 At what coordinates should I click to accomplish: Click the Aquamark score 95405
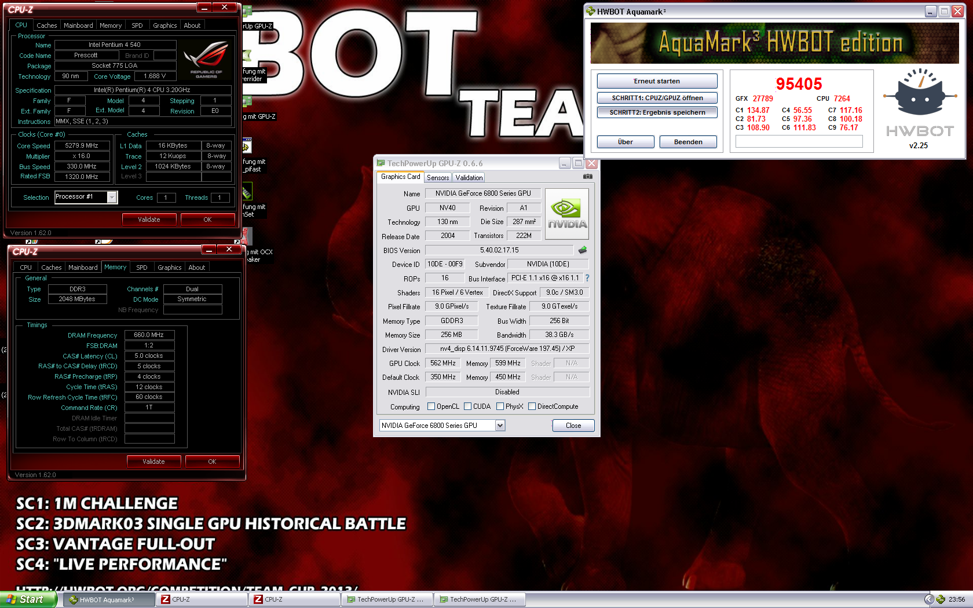tap(799, 84)
